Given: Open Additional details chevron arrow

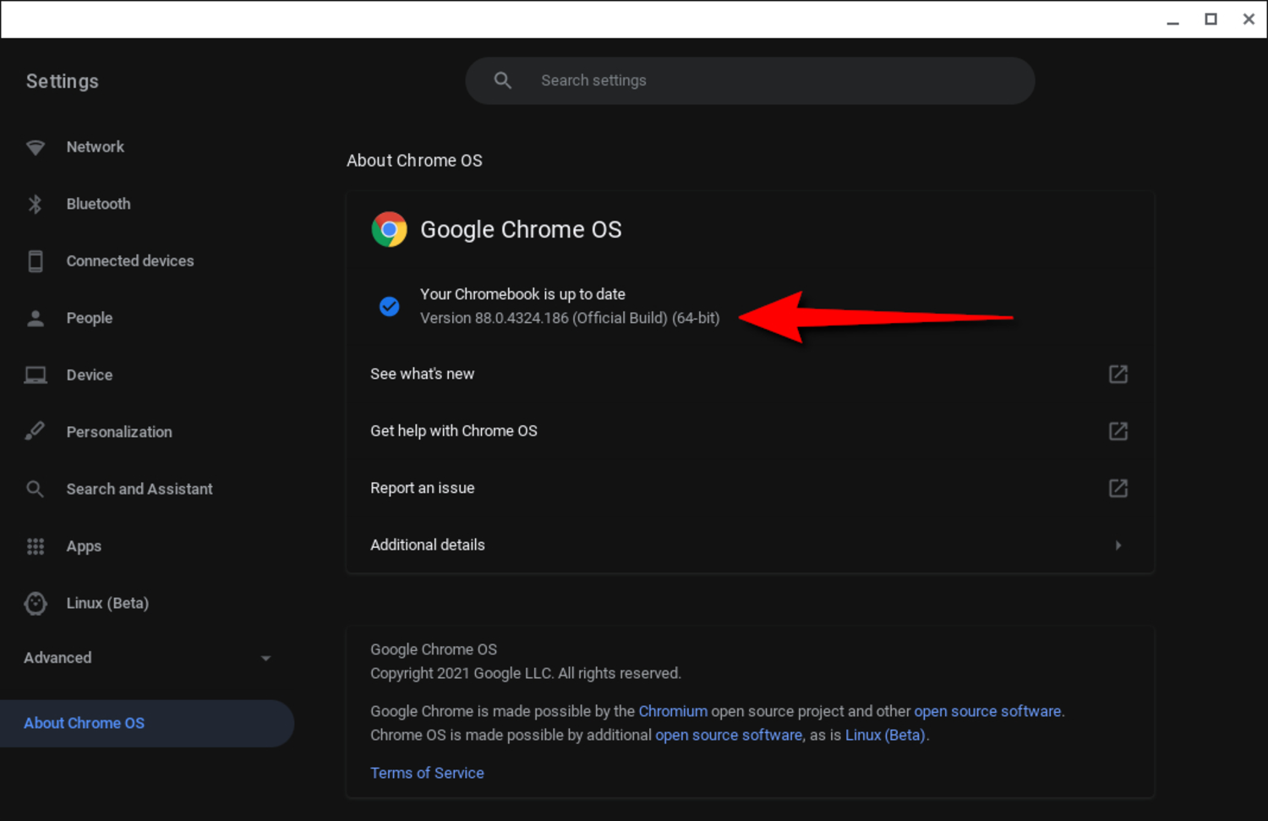Looking at the screenshot, I should 1118,545.
